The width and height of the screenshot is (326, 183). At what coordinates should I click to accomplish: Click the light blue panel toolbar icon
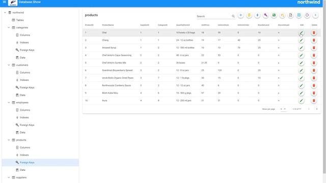(x=299, y=15)
